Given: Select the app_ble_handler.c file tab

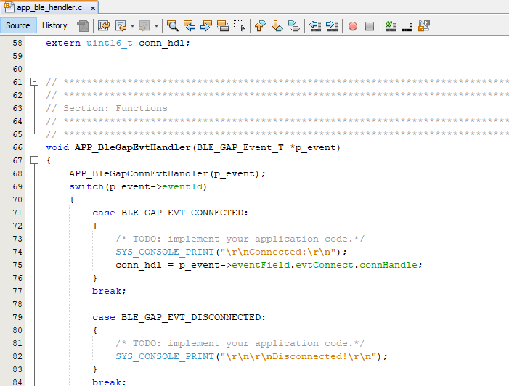Looking at the screenshot, I should (45, 7).
